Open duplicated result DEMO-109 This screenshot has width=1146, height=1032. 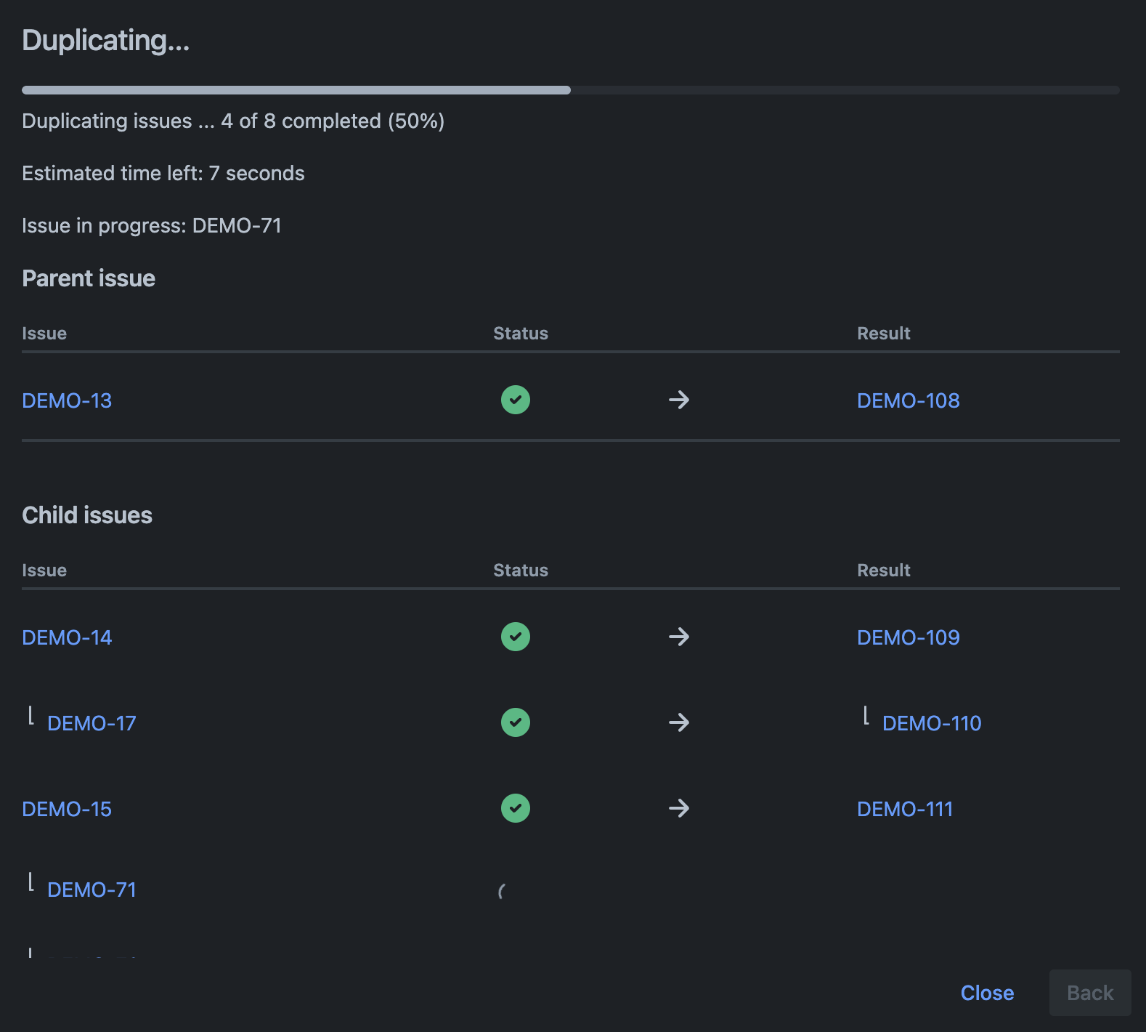[908, 637]
